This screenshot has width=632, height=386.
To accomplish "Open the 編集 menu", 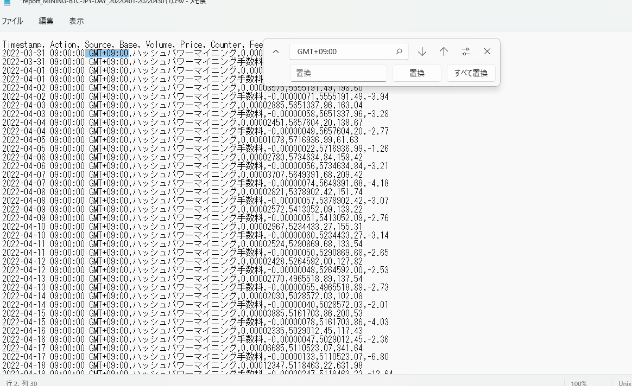I will click(x=46, y=21).
